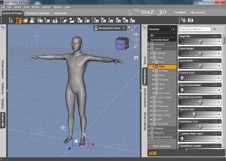Open the Render menu
Image resolution: width=226 pixels, height=161 pixels.
click(x=36, y=7)
